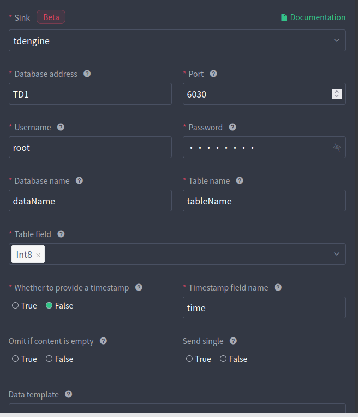
Task: Click inside the Password field
Action: pyautogui.click(x=264, y=147)
